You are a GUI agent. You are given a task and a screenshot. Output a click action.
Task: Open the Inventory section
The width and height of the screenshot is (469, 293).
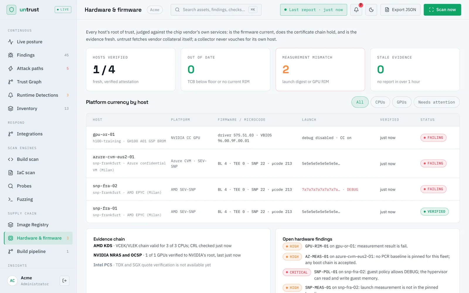tap(38, 108)
